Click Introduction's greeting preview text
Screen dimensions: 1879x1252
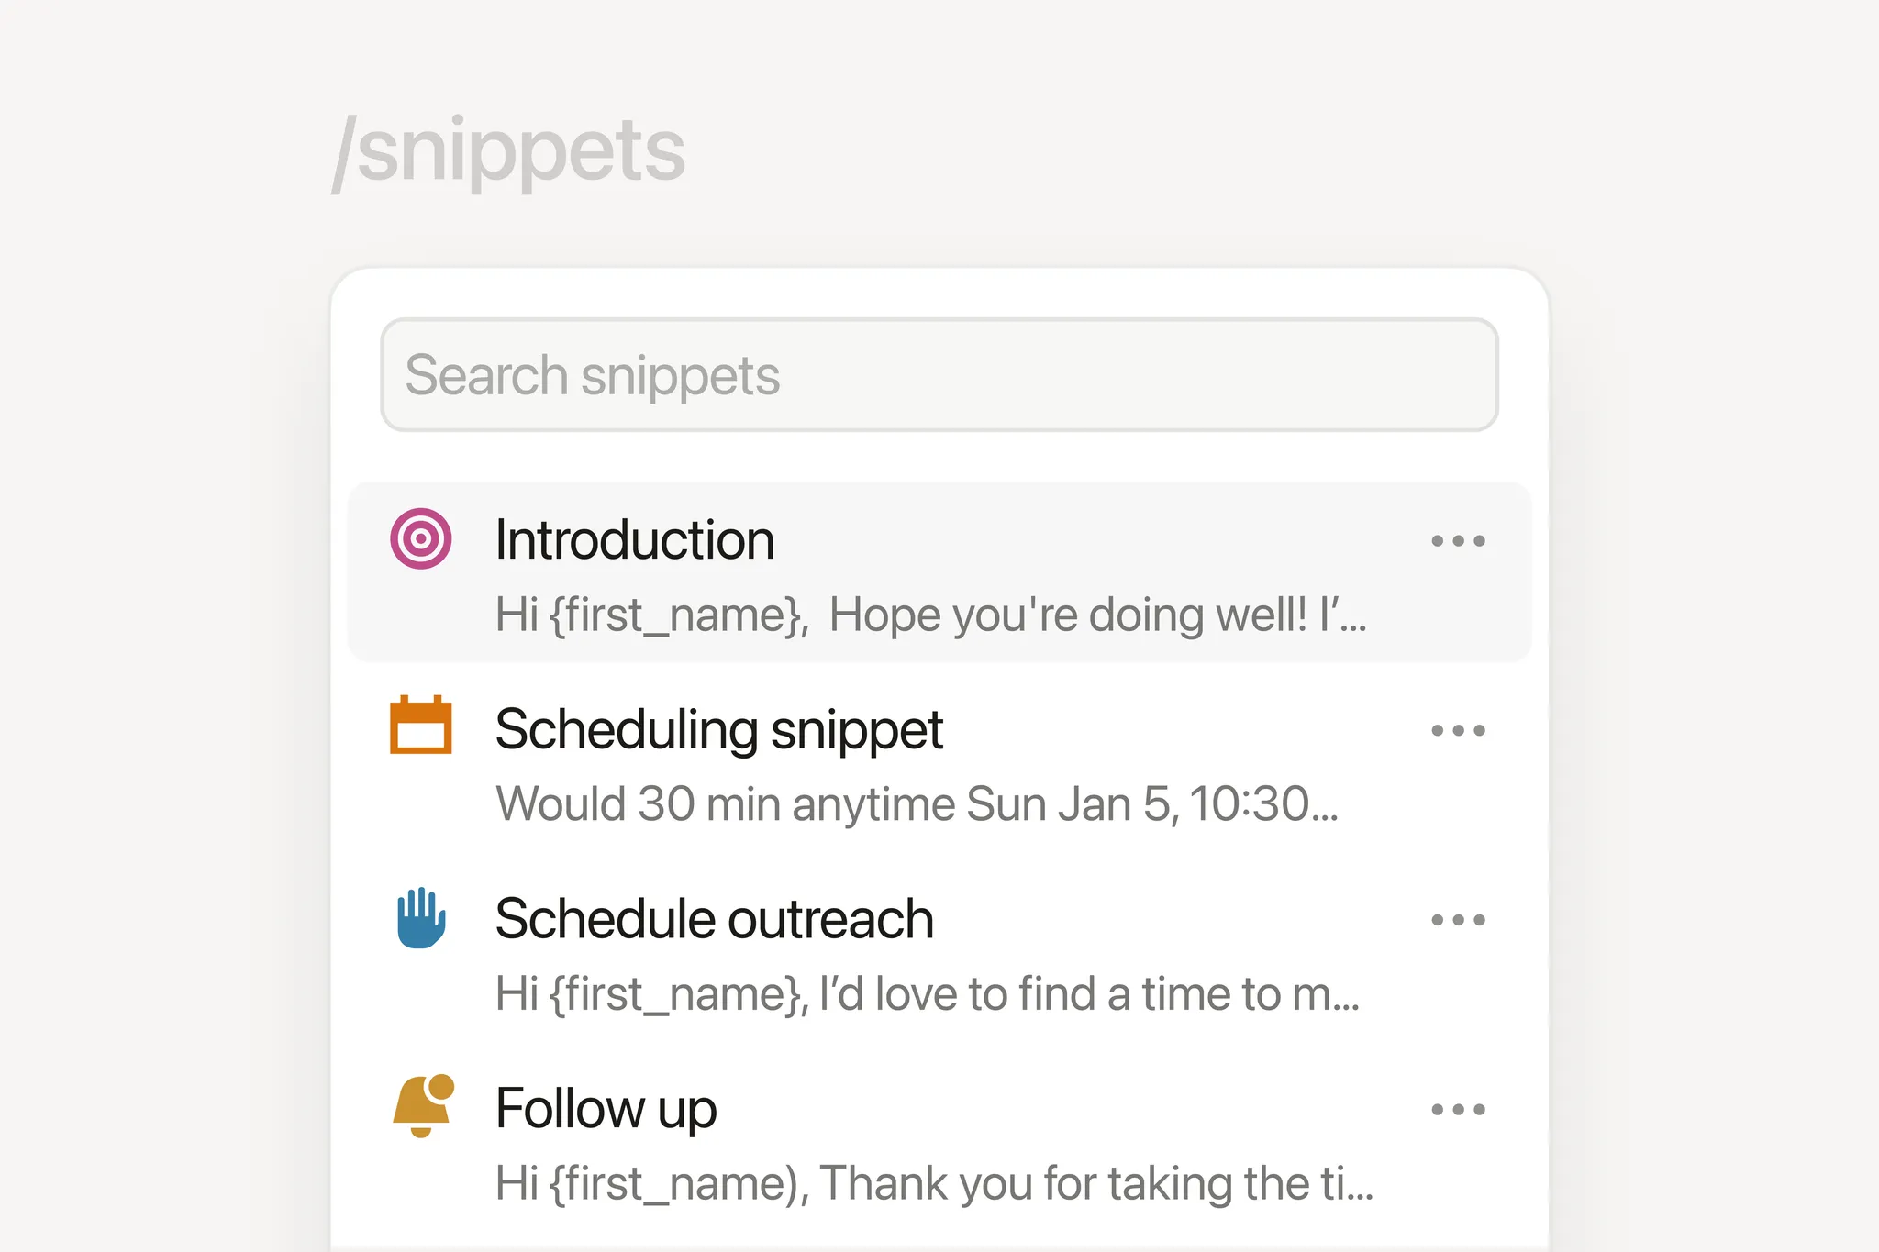click(930, 615)
